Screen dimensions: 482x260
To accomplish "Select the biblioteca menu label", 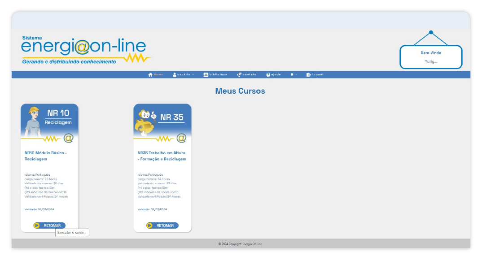I will click(x=218, y=75).
